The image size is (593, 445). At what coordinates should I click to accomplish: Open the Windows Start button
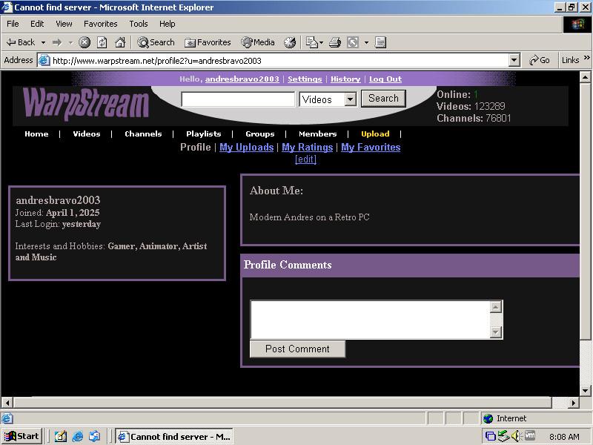(22, 436)
